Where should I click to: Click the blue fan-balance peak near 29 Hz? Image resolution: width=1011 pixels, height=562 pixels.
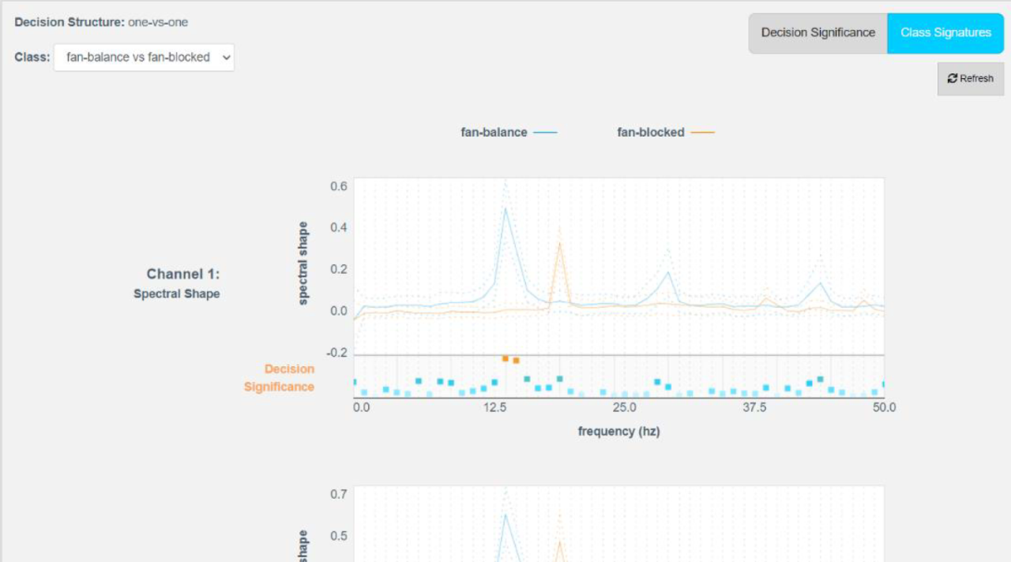tap(668, 273)
